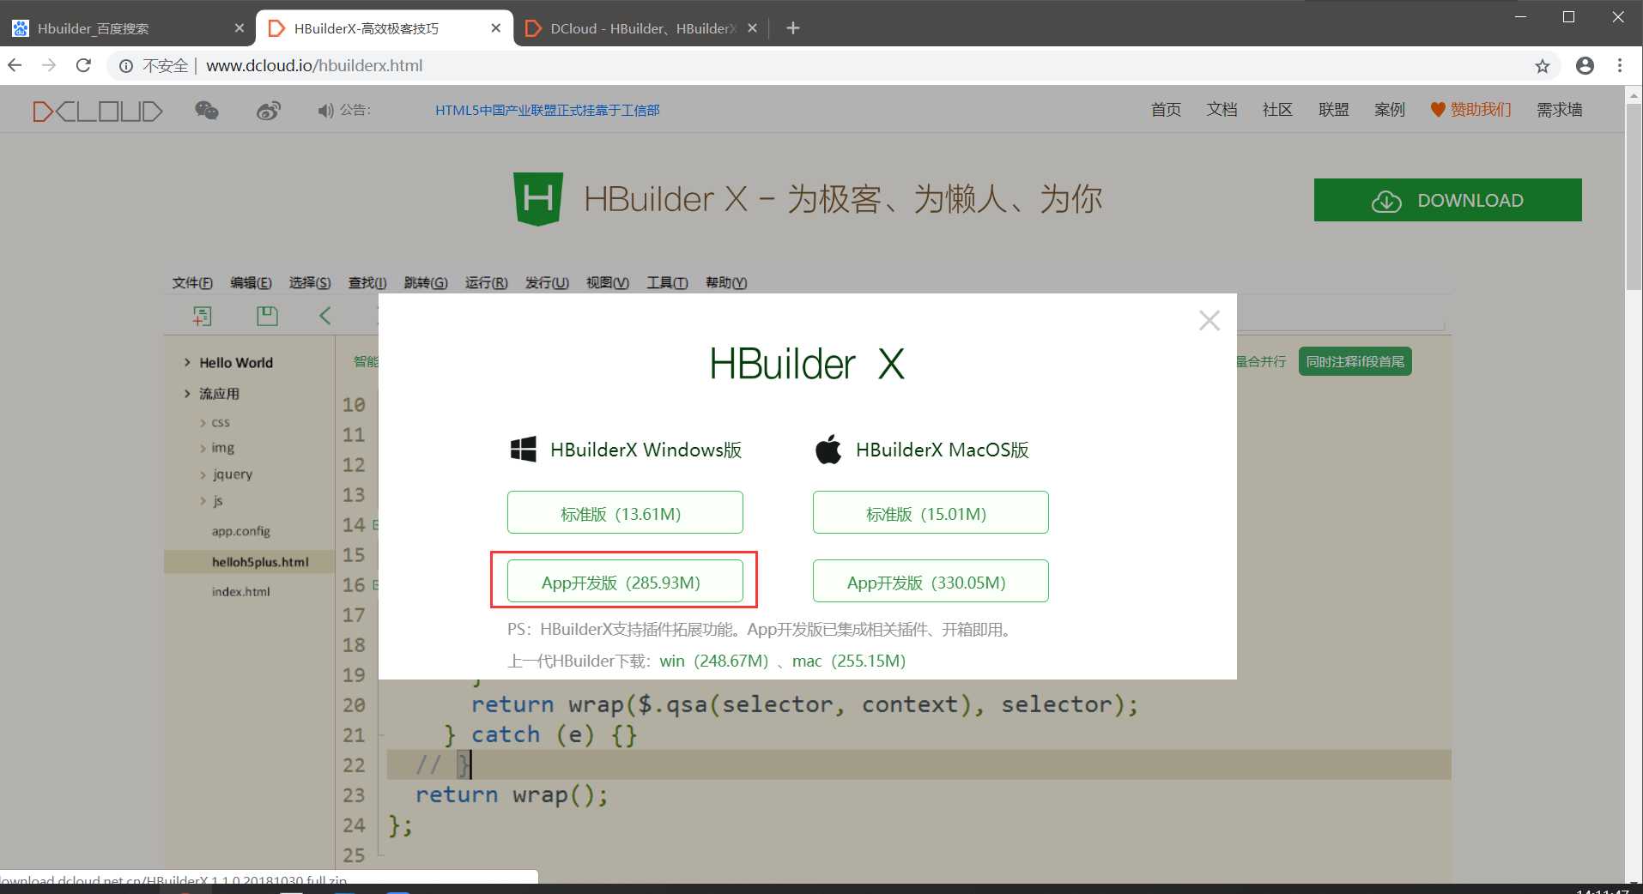Select index.html in the file tree
Viewport: 1643px width, 894px height.
pyautogui.click(x=241, y=592)
